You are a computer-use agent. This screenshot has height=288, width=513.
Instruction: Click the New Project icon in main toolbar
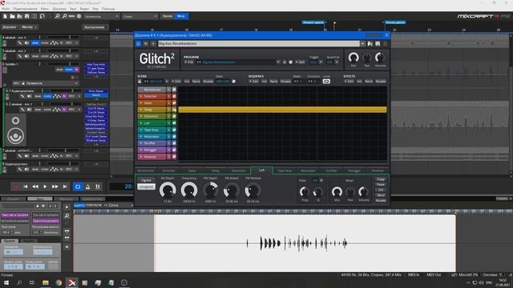[5, 16]
